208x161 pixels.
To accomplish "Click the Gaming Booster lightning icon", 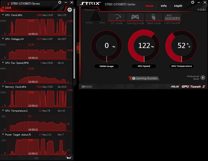I will (134, 78).
